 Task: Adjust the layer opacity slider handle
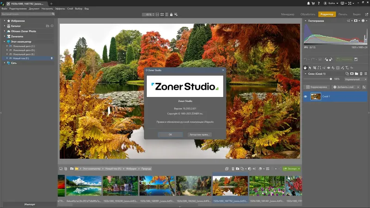click(x=331, y=79)
